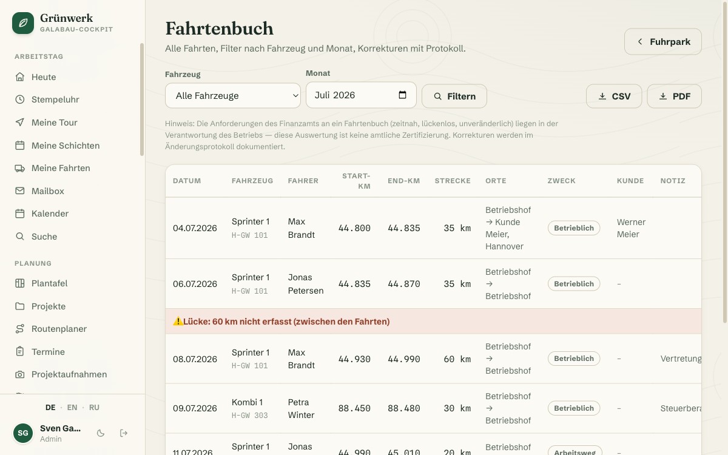Click the Kalender calendar icon
The width and height of the screenshot is (728, 455).
click(x=20, y=214)
